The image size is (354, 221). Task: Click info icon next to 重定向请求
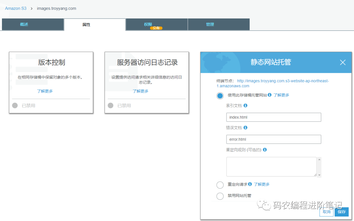250,184
